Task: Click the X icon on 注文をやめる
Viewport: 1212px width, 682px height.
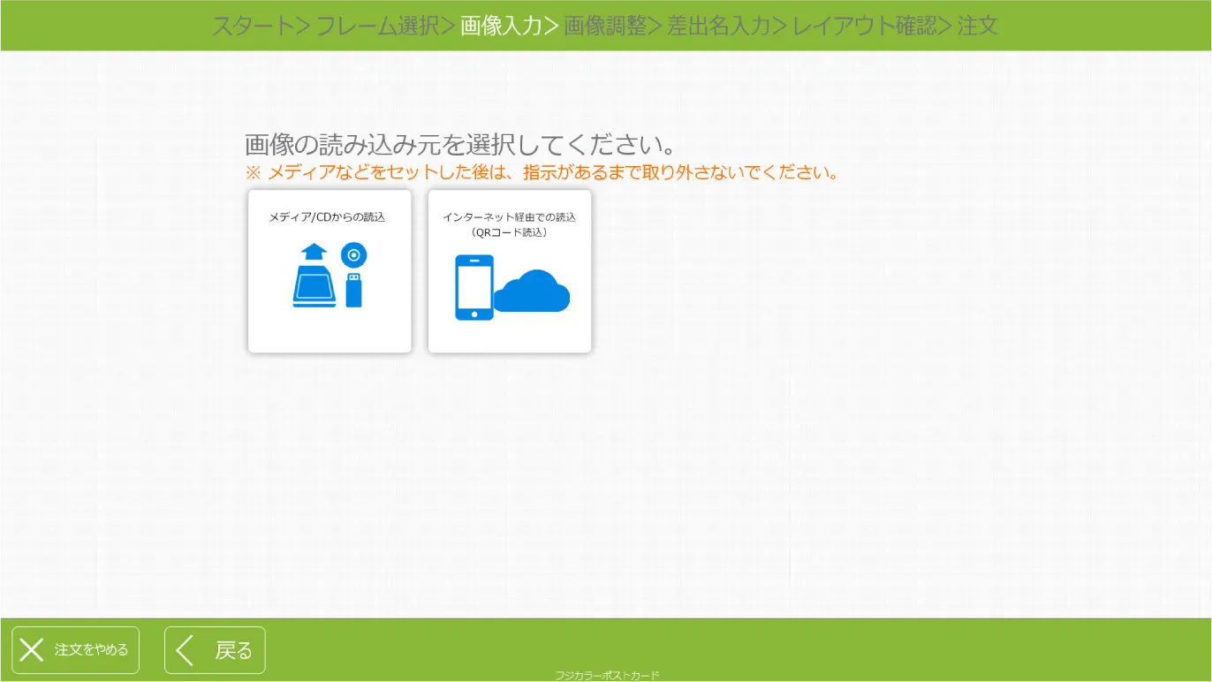Action: [32, 649]
